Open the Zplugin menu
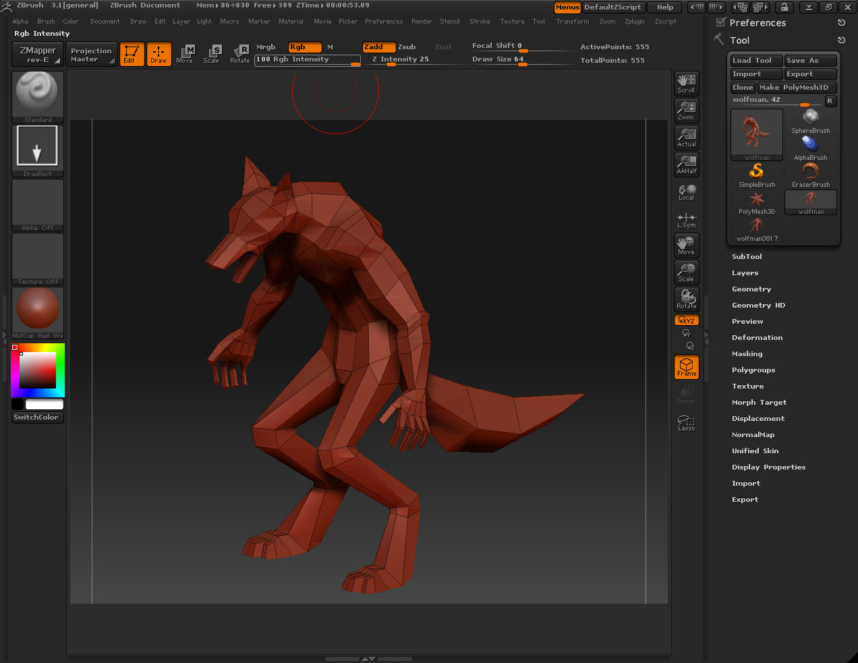Image resolution: width=858 pixels, height=663 pixels. click(x=634, y=22)
